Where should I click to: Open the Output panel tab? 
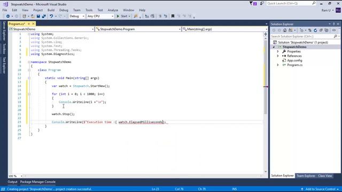coord(12,182)
